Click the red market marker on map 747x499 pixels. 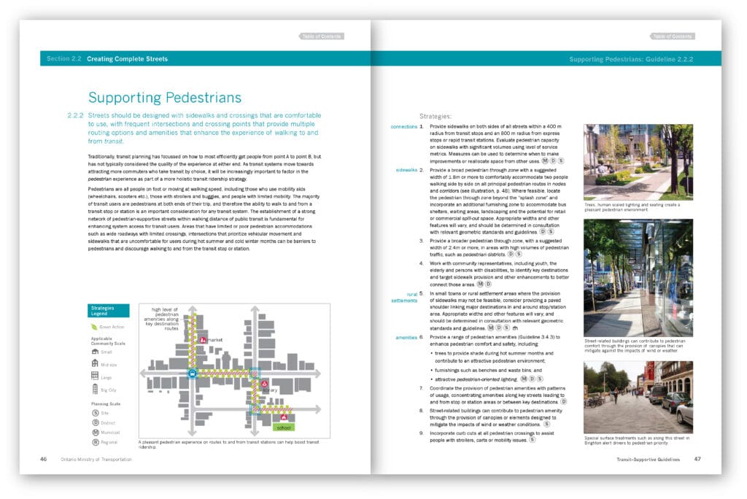tap(203, 341)
